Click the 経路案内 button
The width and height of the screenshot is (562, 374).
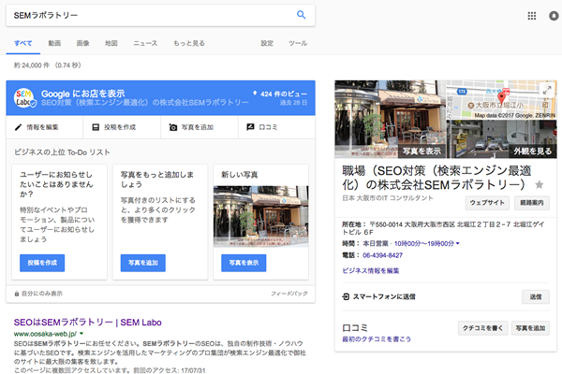[x=532, y=203]
